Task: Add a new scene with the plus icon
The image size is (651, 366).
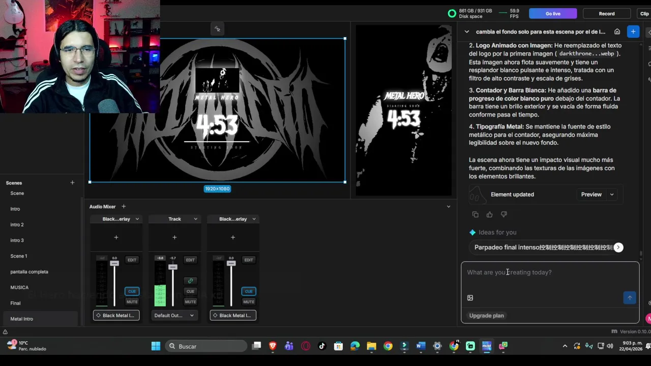Action: (72, 182)
